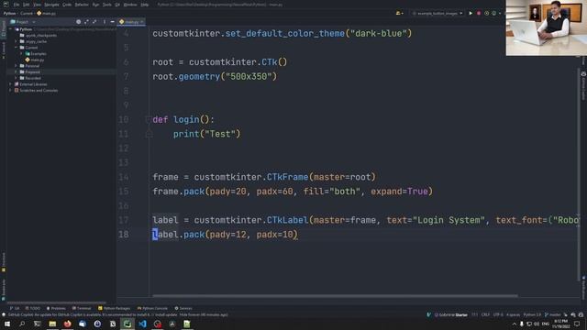
Task: Open the Terminal tool window tab
Action: pyautogui.click(x=82, y=308)
